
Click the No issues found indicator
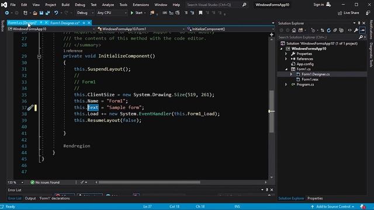[45, 183]
